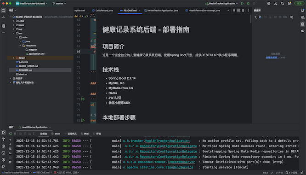This screenshot has width=306, height=175.
Task: Open the Structure tool window icon
Action: pos(4,26)
